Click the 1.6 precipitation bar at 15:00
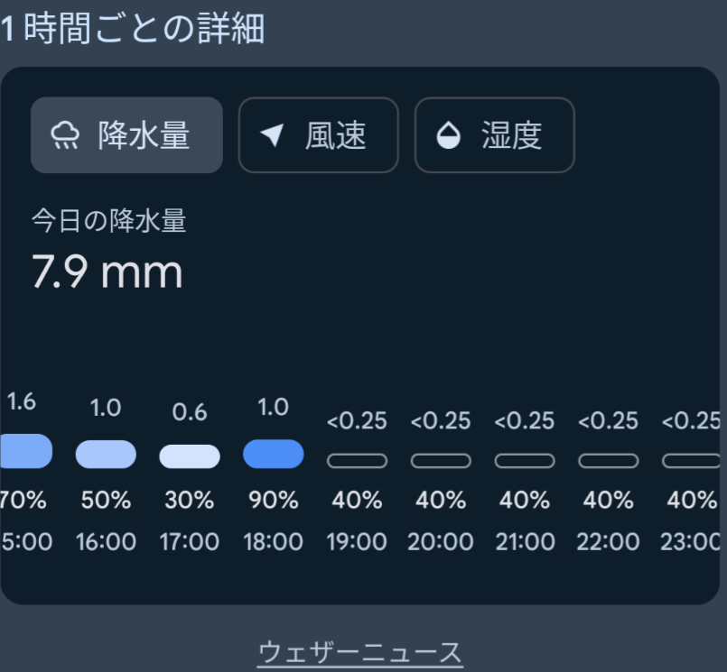Image resolution: width=727 pixels, height=672 pixels. pyautogui.click(x=26, y=451)
